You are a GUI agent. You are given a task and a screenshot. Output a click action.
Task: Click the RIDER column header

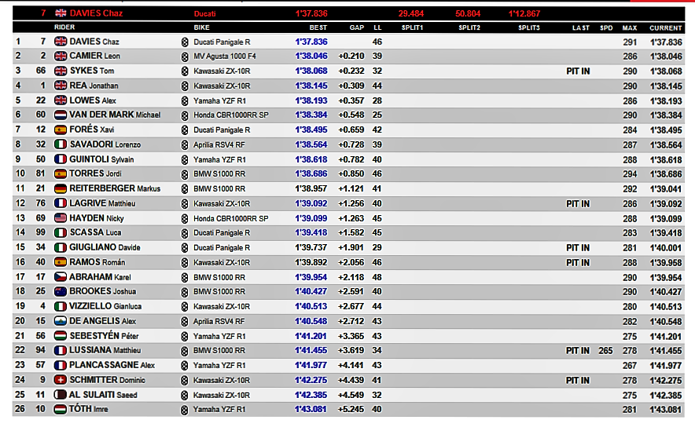[x=64, y=27]
